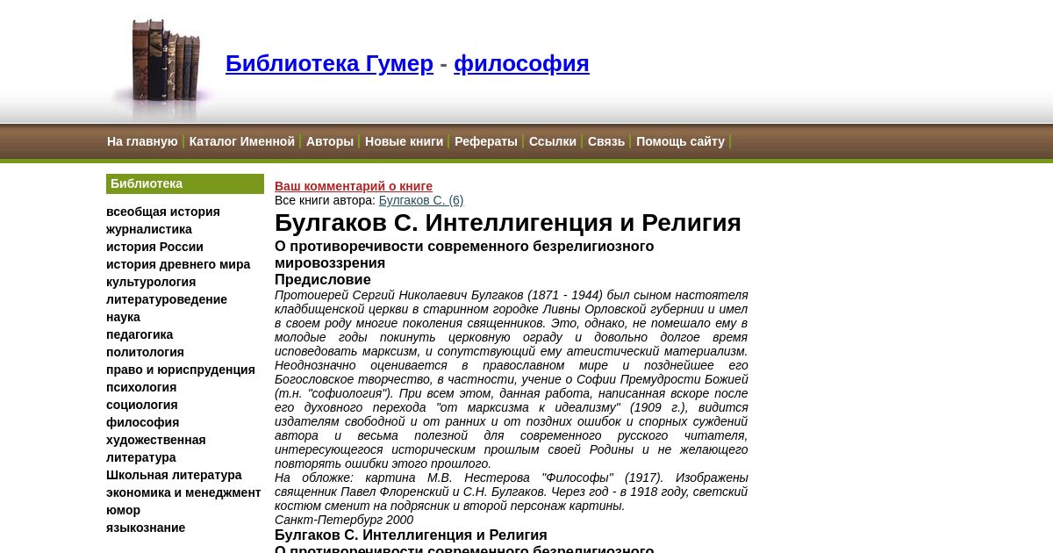Select педагогика in the sidebar

point(140,334)
